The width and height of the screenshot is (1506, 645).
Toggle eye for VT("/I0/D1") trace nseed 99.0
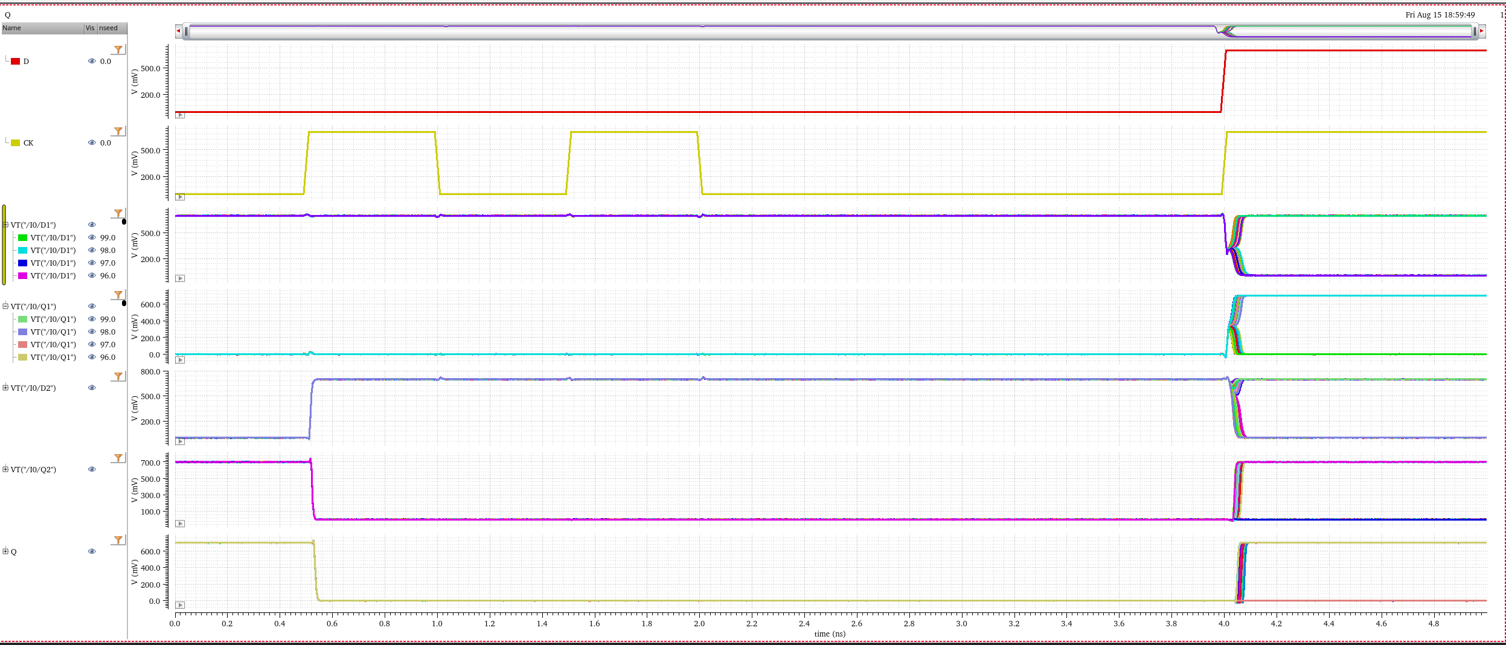92,237
